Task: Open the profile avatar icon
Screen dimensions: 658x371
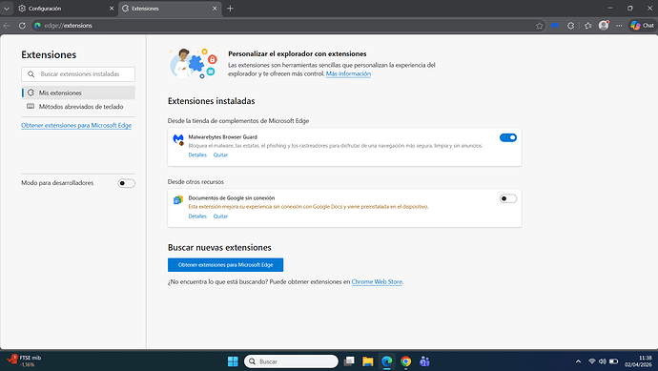Action: pyautogui.click(x=604, y=26)
